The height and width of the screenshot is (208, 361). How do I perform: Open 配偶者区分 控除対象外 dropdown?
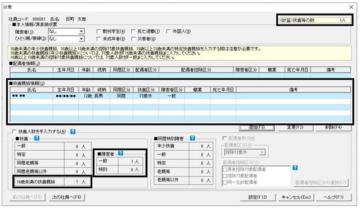(262, 152)
